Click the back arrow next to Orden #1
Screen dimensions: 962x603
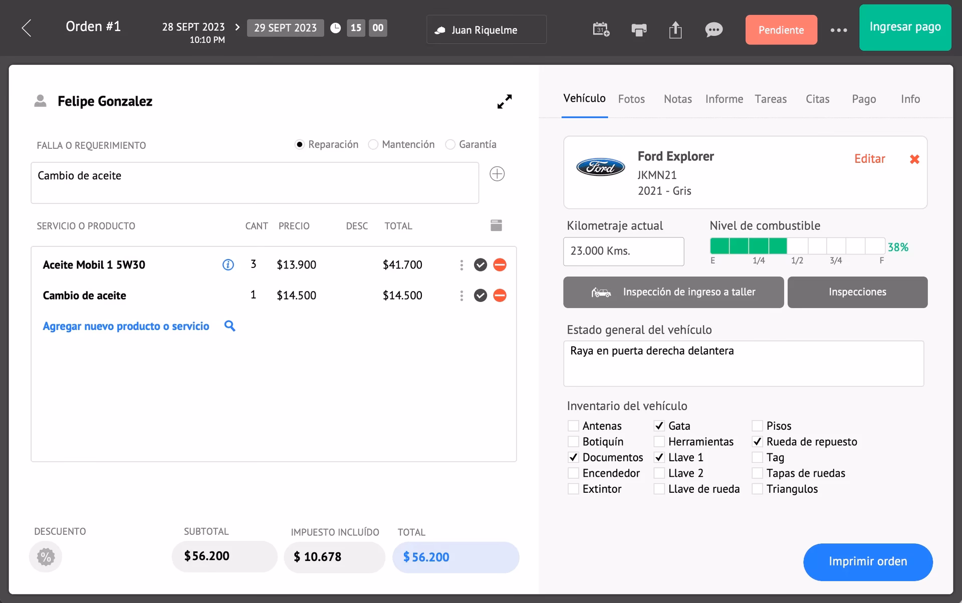pyautogui.click(x=27, y=28)
